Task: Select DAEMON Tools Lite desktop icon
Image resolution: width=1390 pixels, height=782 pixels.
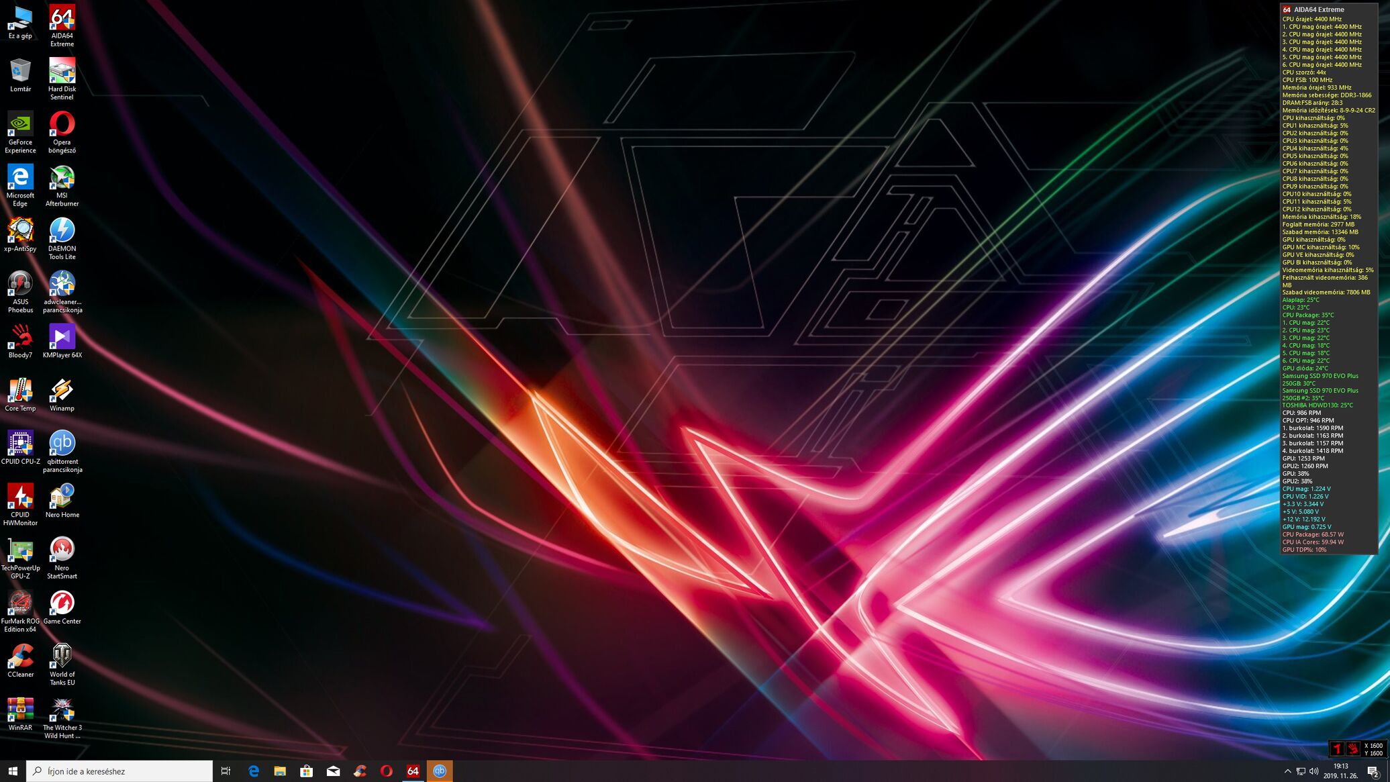Action: [x=62, y=231]
